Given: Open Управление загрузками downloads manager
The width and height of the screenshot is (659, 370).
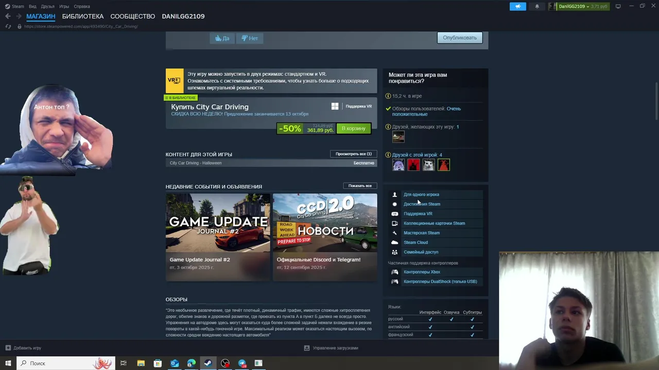Looking at the screenshot, I should pos(331,348).
